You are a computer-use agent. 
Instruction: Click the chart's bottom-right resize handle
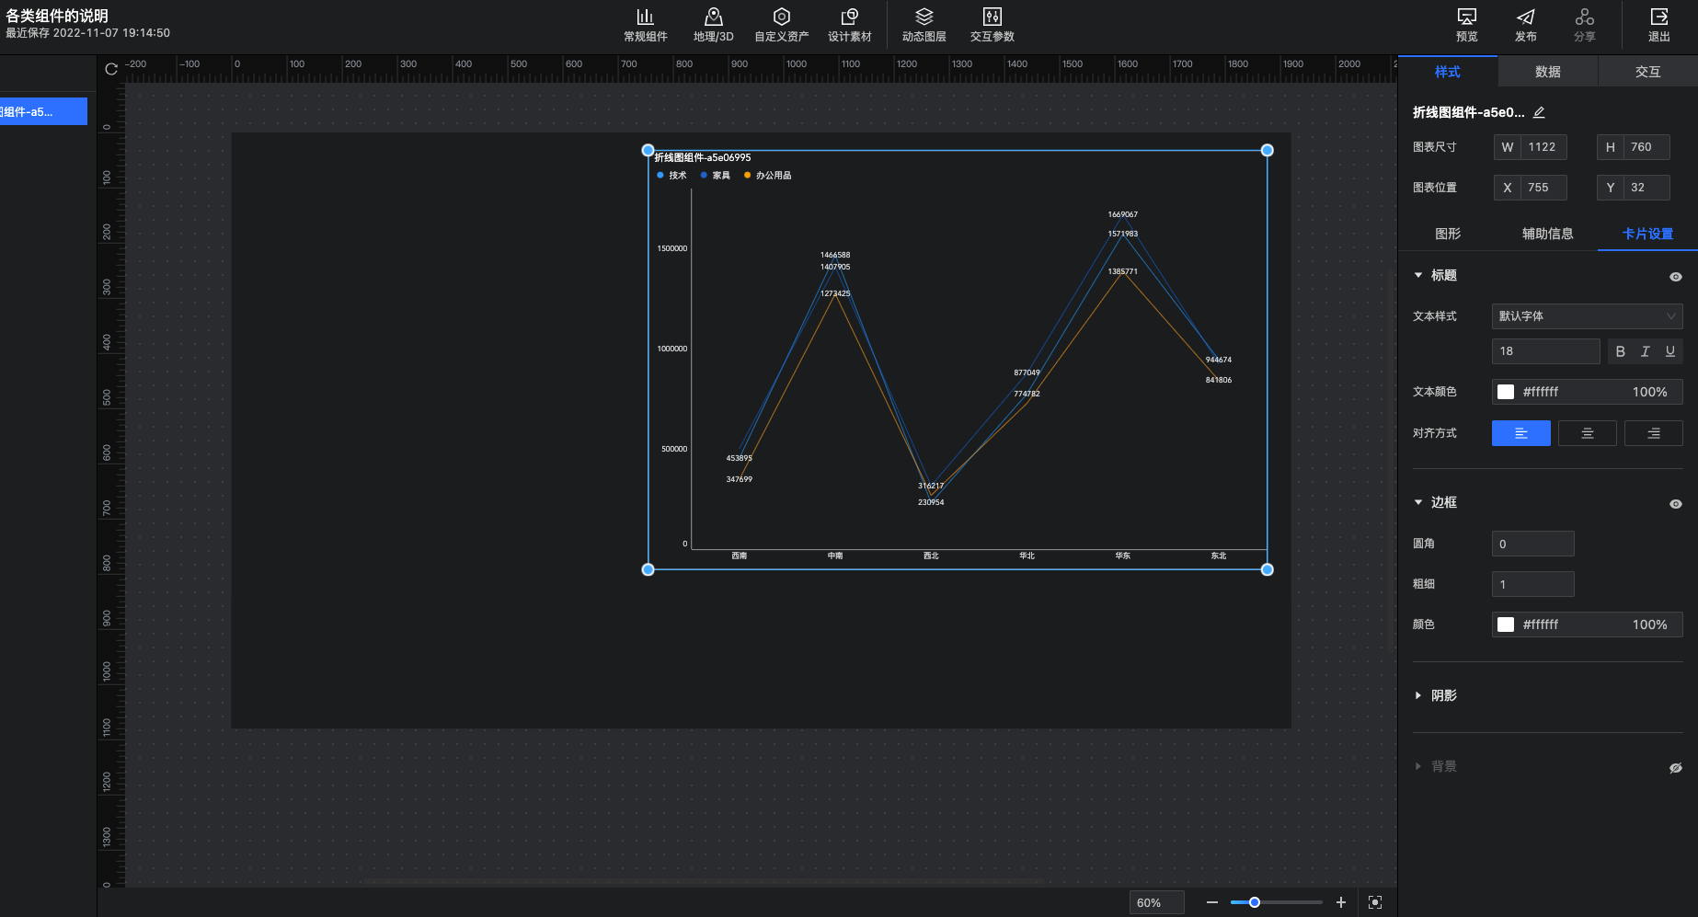[x=1268, y=569]
